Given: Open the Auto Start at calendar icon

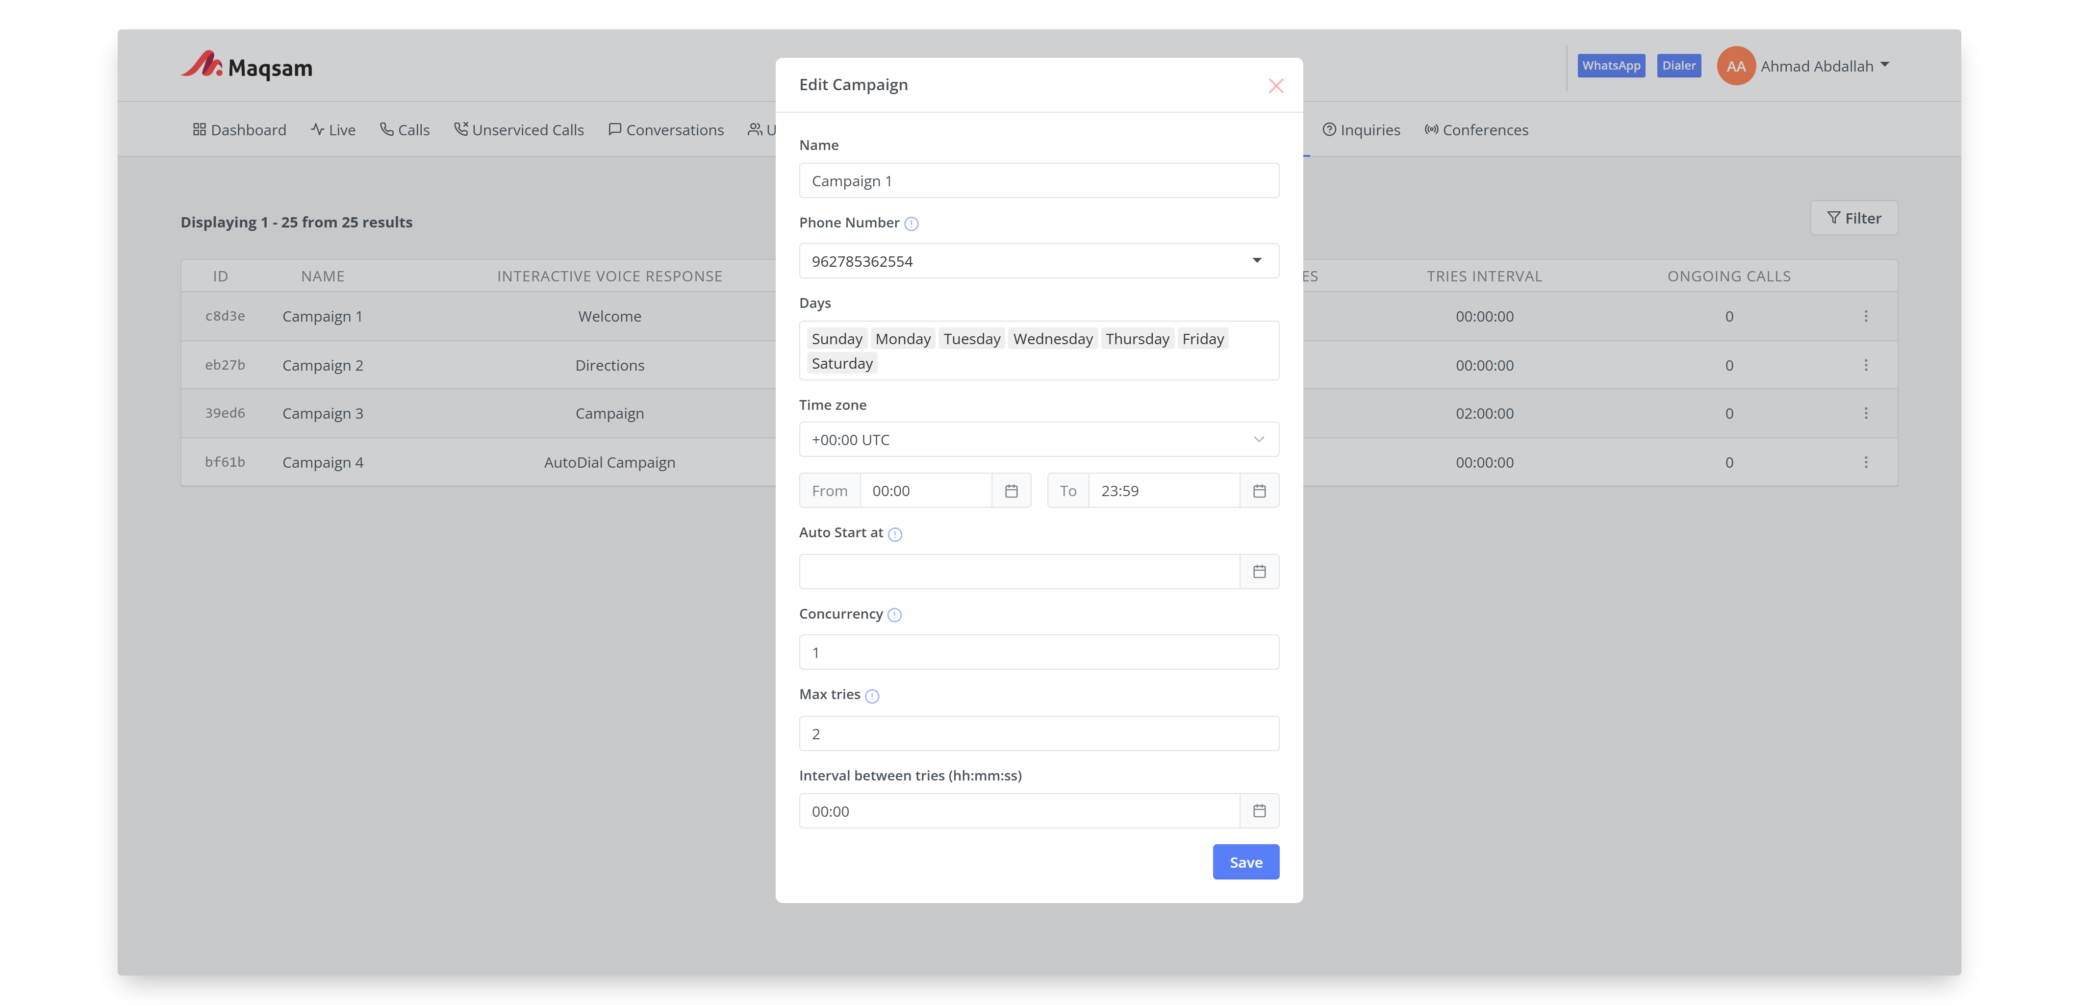Looking at the screenshot, I should (1259, 572).
